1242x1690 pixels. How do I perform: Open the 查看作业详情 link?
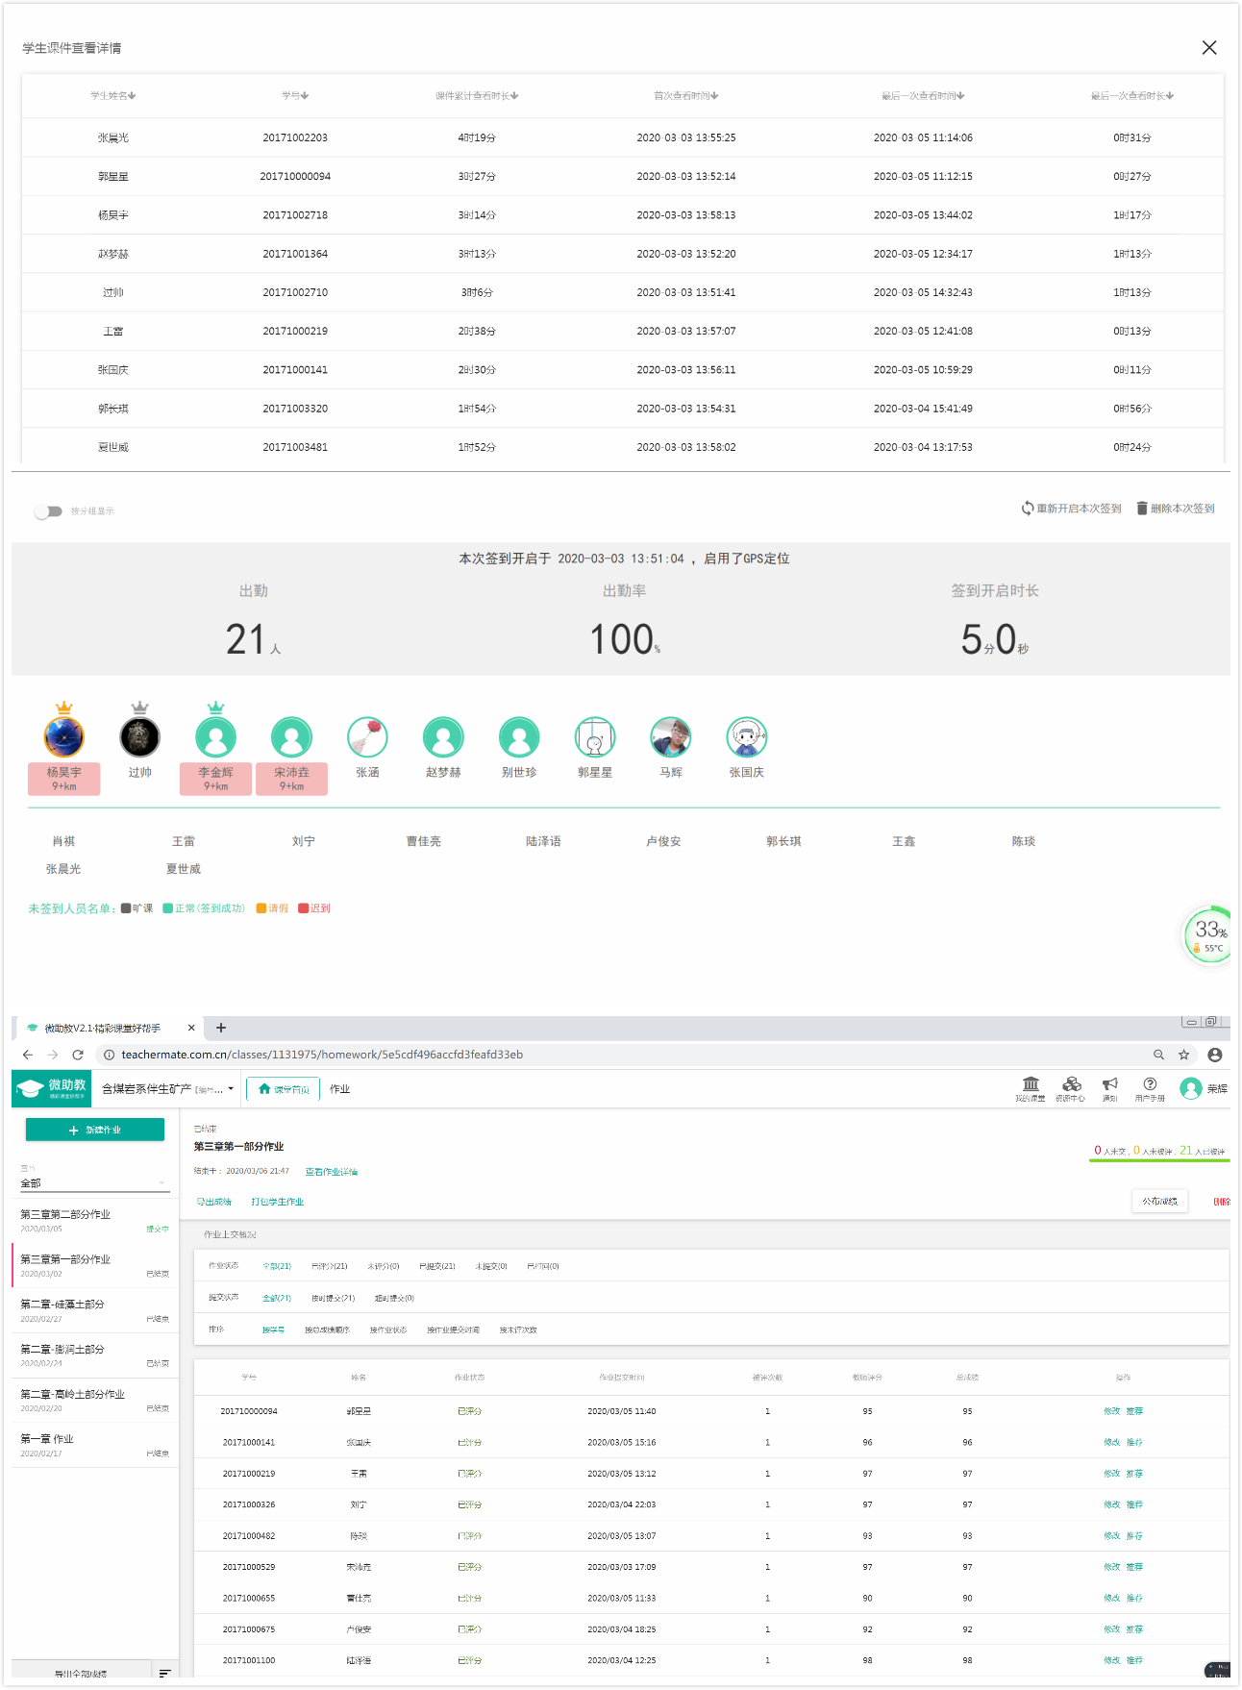coord(331,1172)
